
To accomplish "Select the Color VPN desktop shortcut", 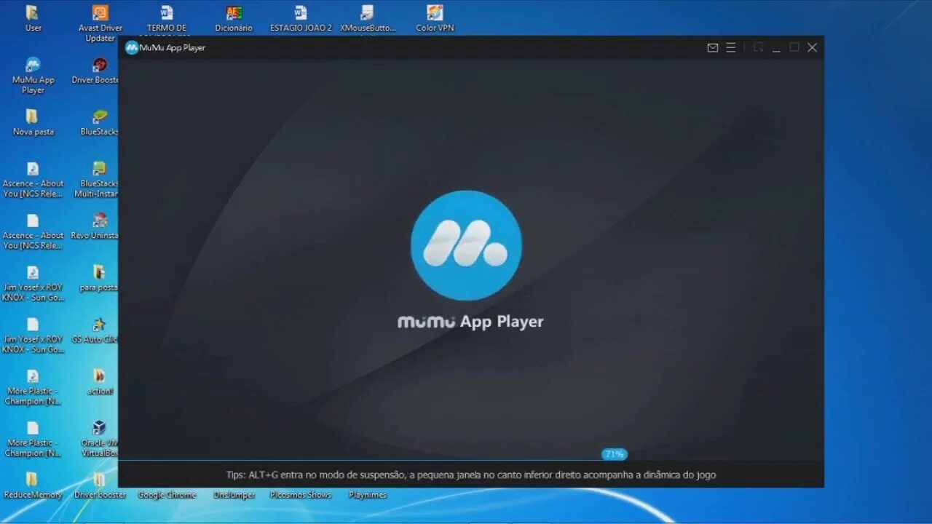I will (x=435, y=19).
